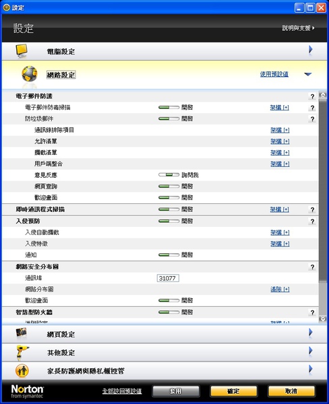Click the scrollbar down arrow
Screen dimensions: 329x404
point(322,319)
